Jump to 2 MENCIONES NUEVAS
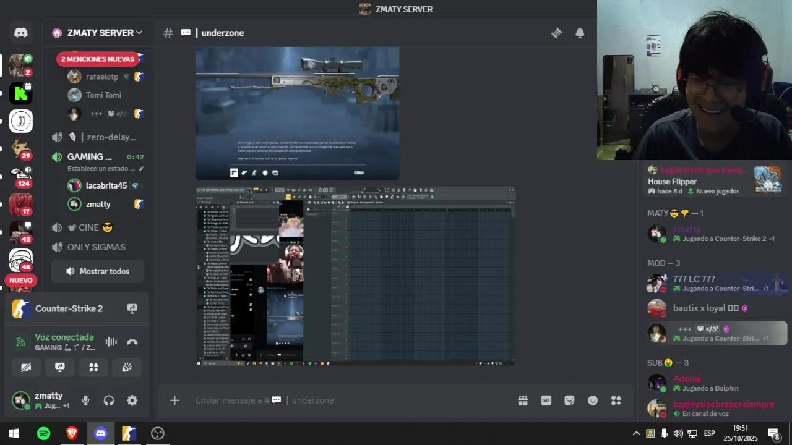792x445 pixels. coord(98,59)
